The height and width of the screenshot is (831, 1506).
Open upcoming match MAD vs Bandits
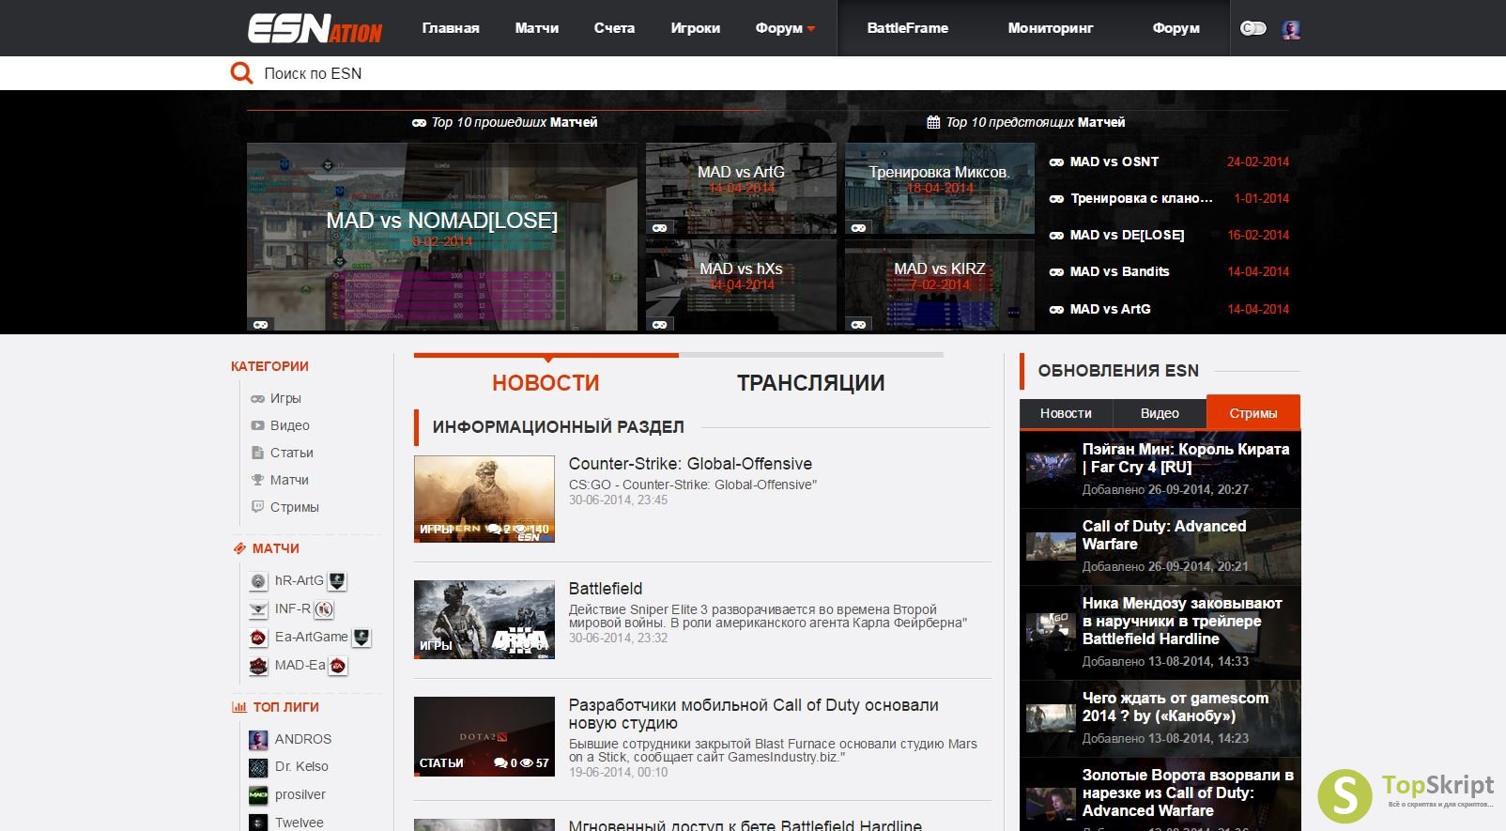[x=1119, y=271]
